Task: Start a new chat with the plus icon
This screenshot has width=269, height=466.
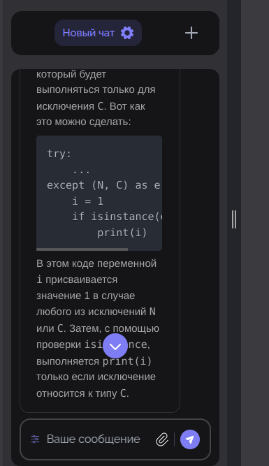Action: (x=191, y=33)
